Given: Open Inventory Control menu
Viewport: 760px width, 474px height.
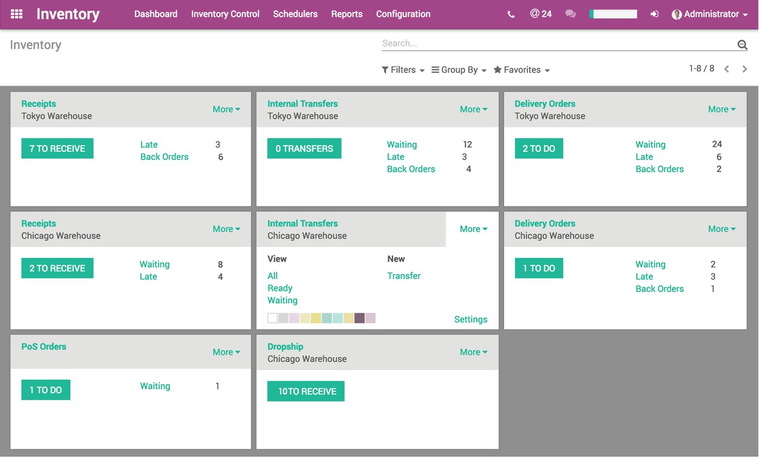Looking at the screenshot, I should (x=225, y=14).
